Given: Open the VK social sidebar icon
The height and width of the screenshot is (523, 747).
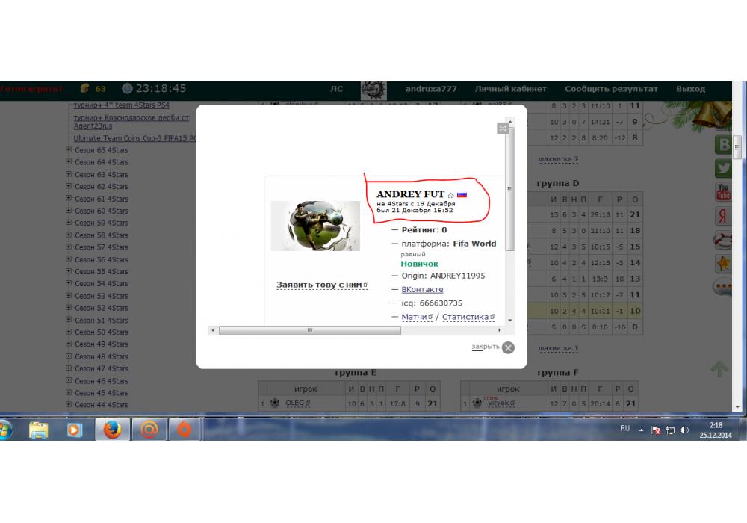Looking at the screenshot, I should 724,144.
